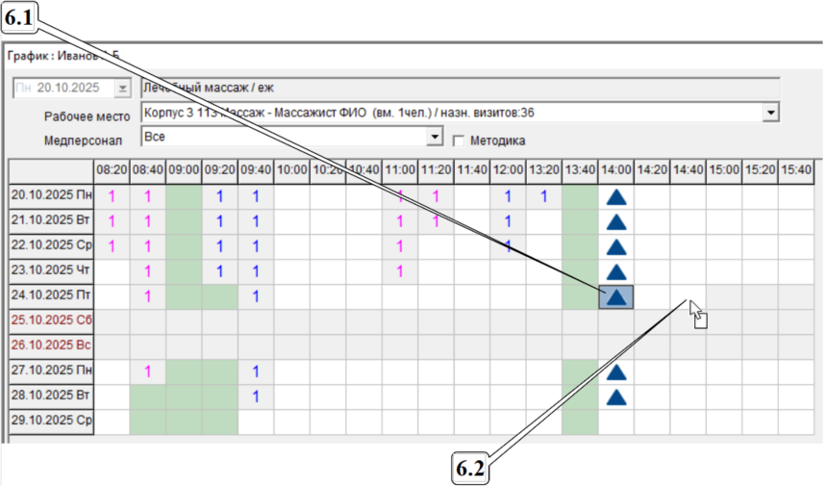This screenshot has height=487, width=825.
Task: Click the 09:40 visit cell on 28.10.2025
Action: (256, 397)
